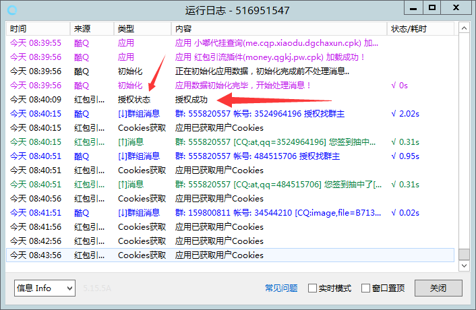
Task: Click the √ 0.02s status cell
Action: [405, 213]
